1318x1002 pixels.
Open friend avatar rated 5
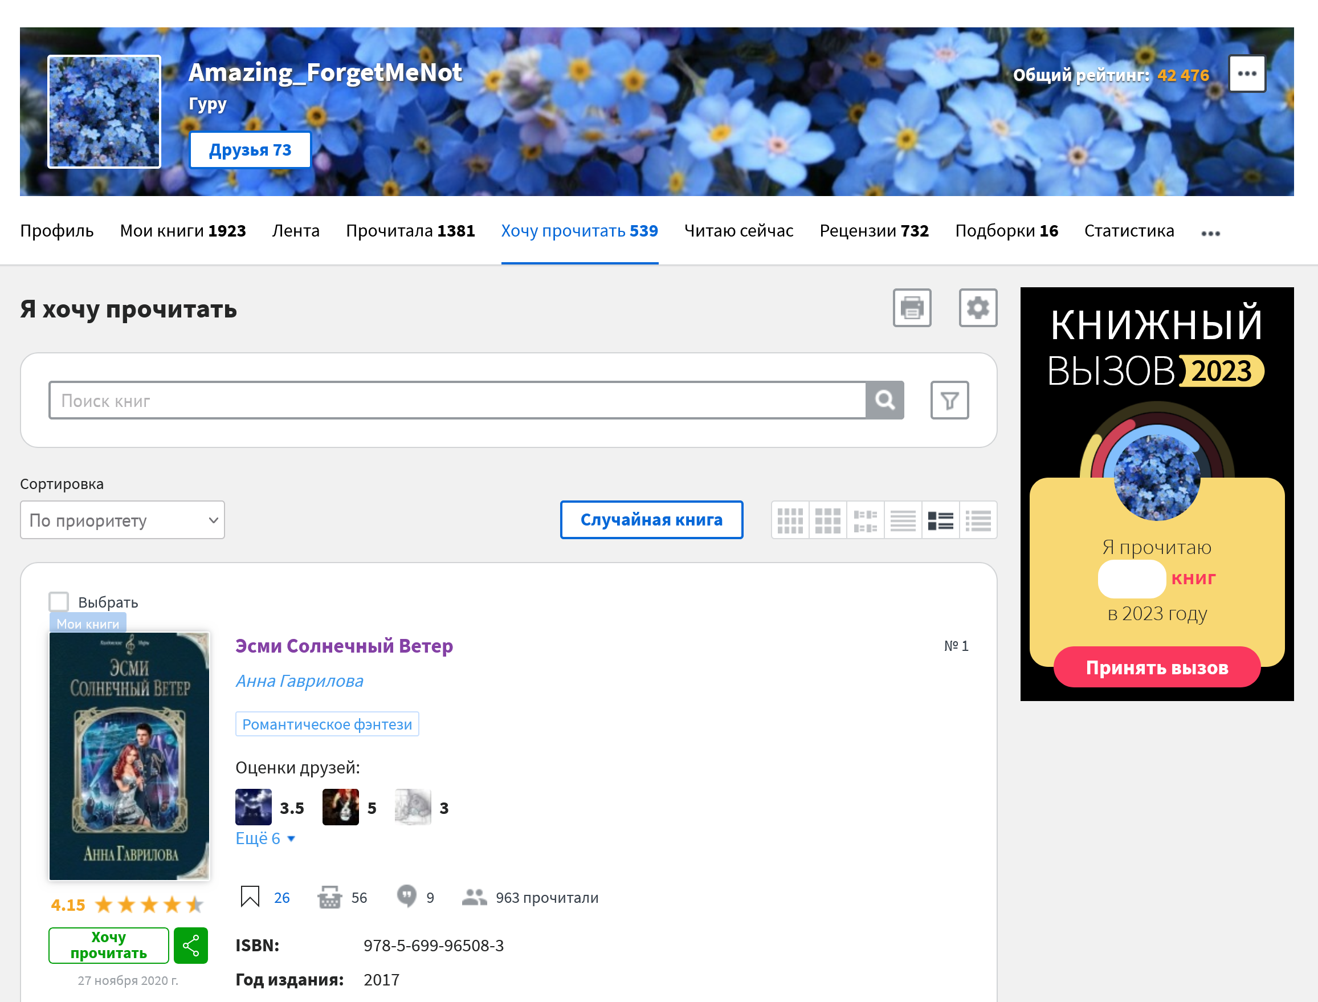click(340, 807)
